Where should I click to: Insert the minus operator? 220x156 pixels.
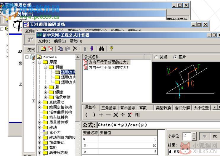[x=108, y=115]
